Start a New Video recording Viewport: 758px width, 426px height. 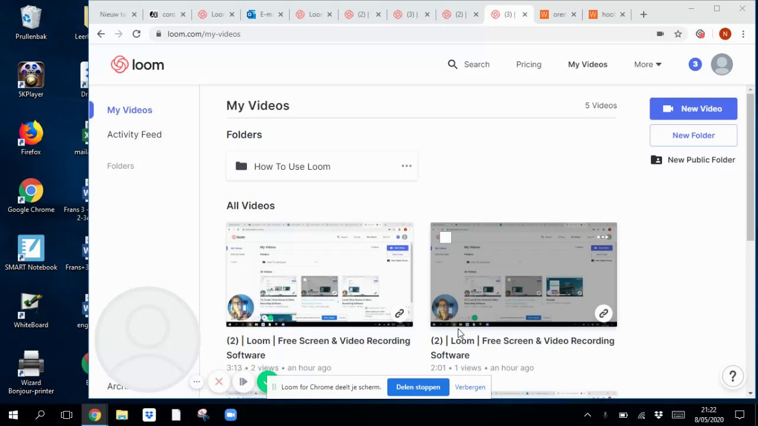pyautogui.click(x=693, y=109)
